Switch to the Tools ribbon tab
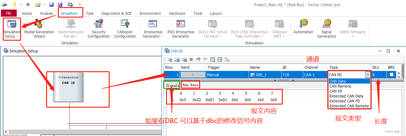Viewport: 406px width, 136px height. (198, 13)
